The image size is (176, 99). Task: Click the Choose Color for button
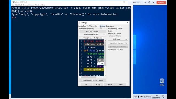point(92,31)
